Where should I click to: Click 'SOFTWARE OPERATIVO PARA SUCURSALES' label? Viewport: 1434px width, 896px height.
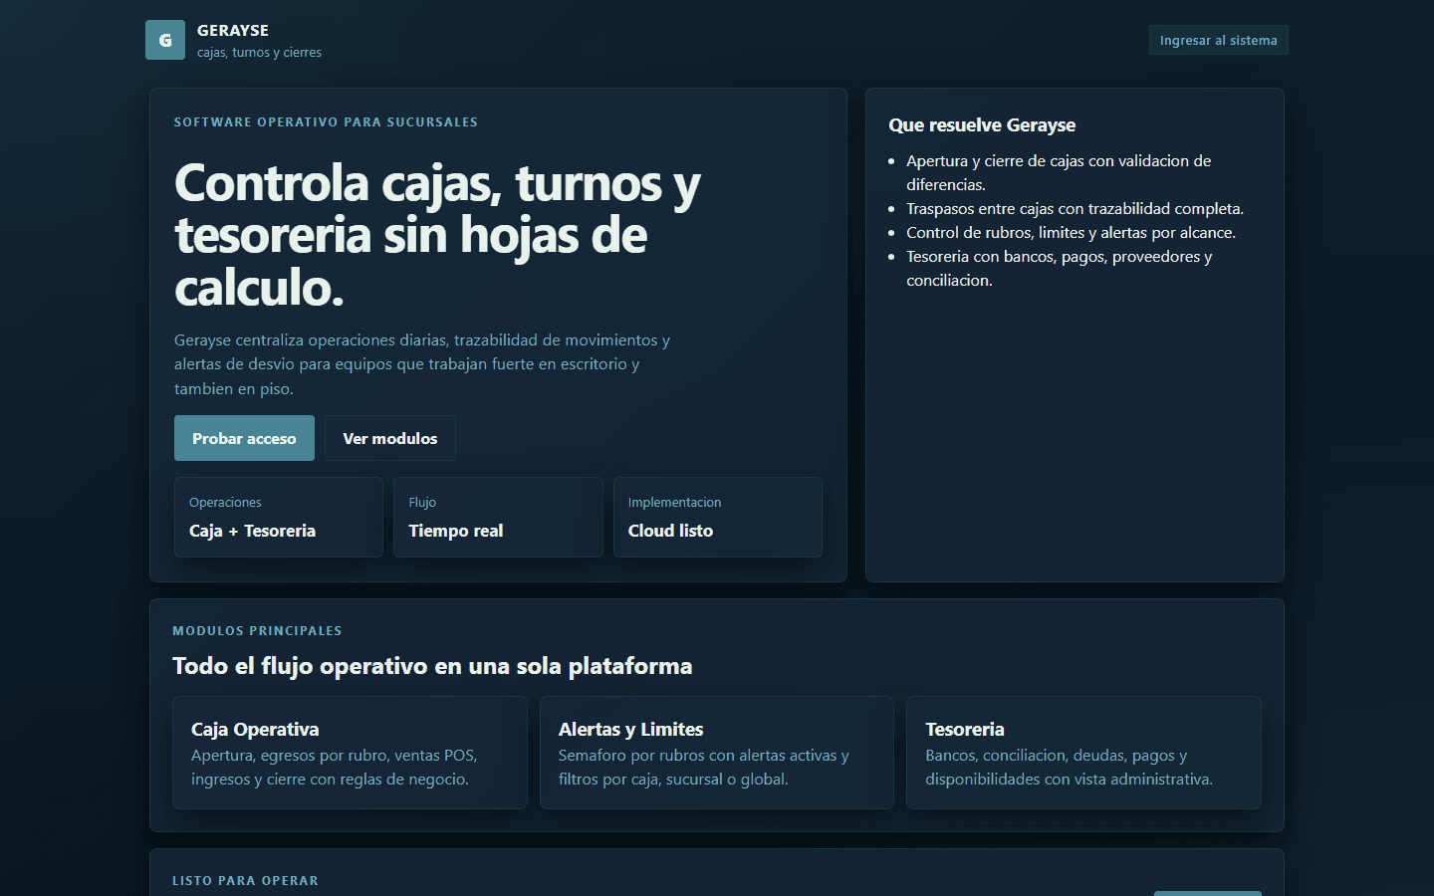tap(326, 121)
